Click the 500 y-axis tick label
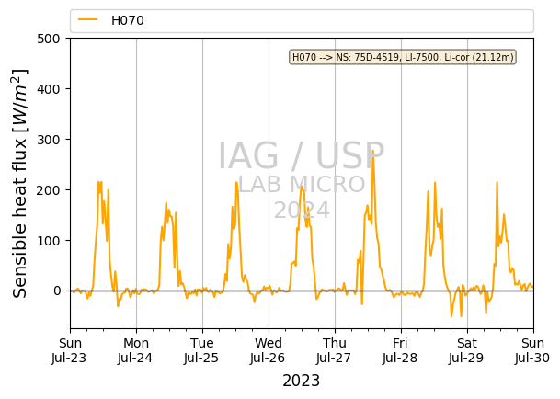This screenshot has width=560, height=399. point(49,39)
